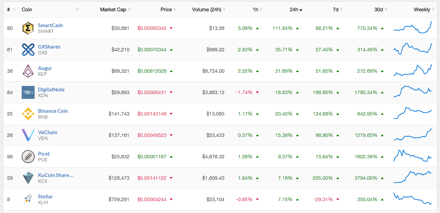Click the Stellar weekly sparkline chart
Screen dimensions: 440x213
click(x=413, y=198)
